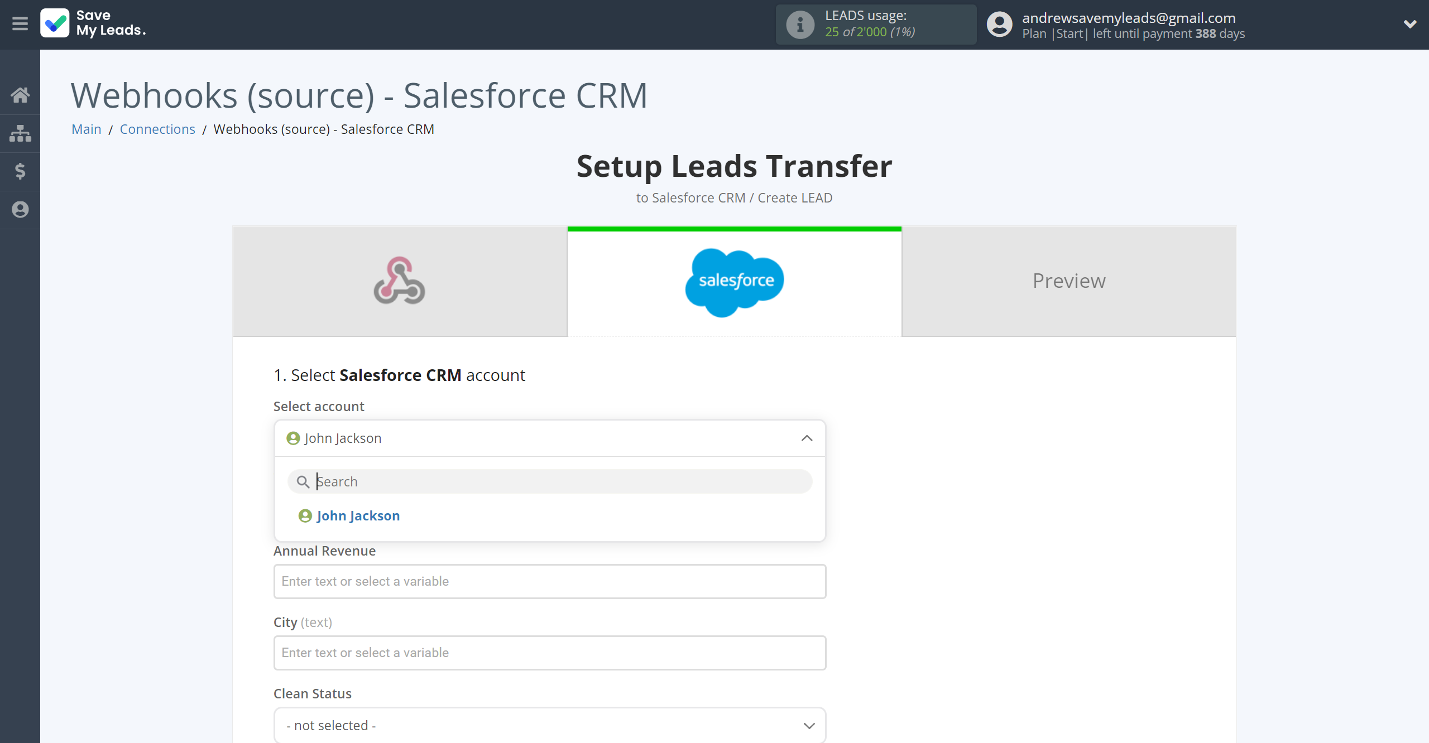The width and height of the screenshot is (1429, 743).
Task: Click into the account Search field
Action: [x=550, y=481]
